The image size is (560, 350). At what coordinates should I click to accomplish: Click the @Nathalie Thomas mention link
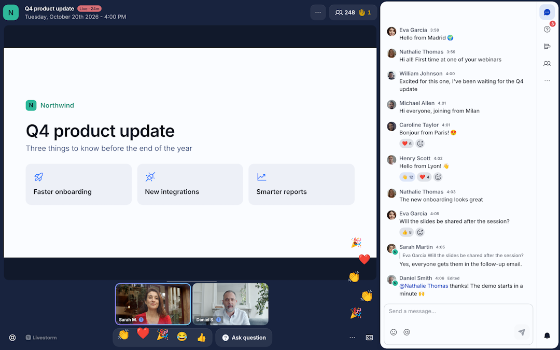pyautogui.click(x=424, y=286)
